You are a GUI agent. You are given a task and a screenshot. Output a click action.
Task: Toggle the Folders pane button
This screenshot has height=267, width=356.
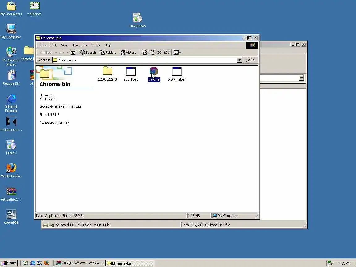click(108, 53)
